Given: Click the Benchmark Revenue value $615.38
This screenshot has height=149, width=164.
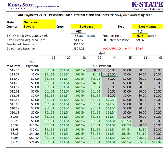Looking at the screenshot, I should (79, 44).
